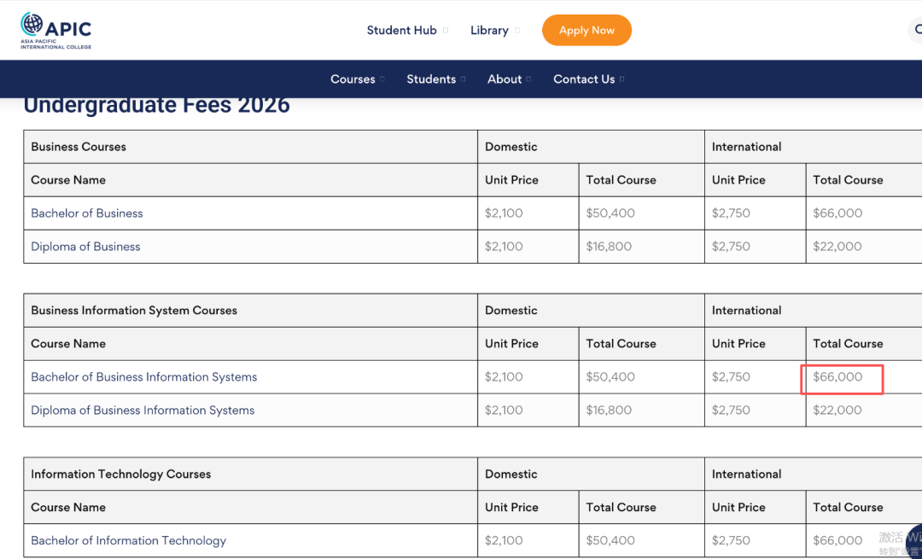Click the Undergraduate Fees 2026 heading

[x=156, y=106]
